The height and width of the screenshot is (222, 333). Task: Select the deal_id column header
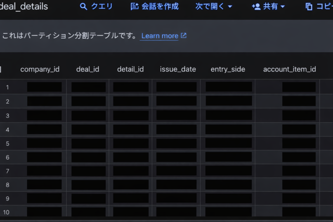[87, 69]
